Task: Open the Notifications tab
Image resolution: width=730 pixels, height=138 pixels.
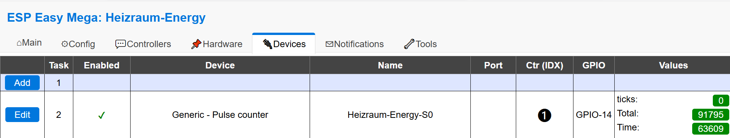Action: point(355,44)
